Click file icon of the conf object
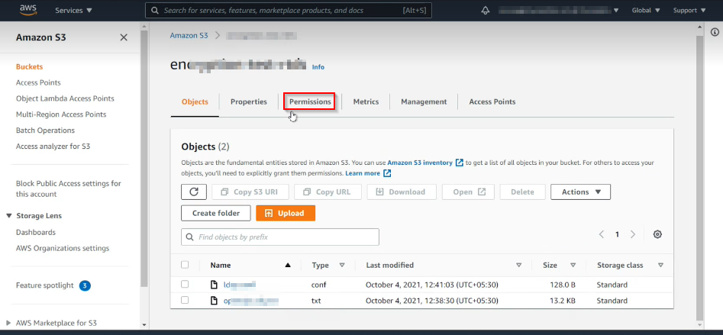Screen dimensions: 723x335 214,285
